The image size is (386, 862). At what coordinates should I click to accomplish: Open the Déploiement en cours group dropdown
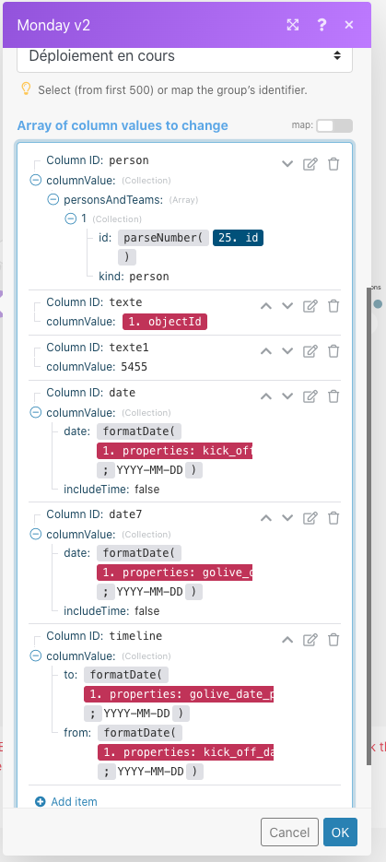184,56
